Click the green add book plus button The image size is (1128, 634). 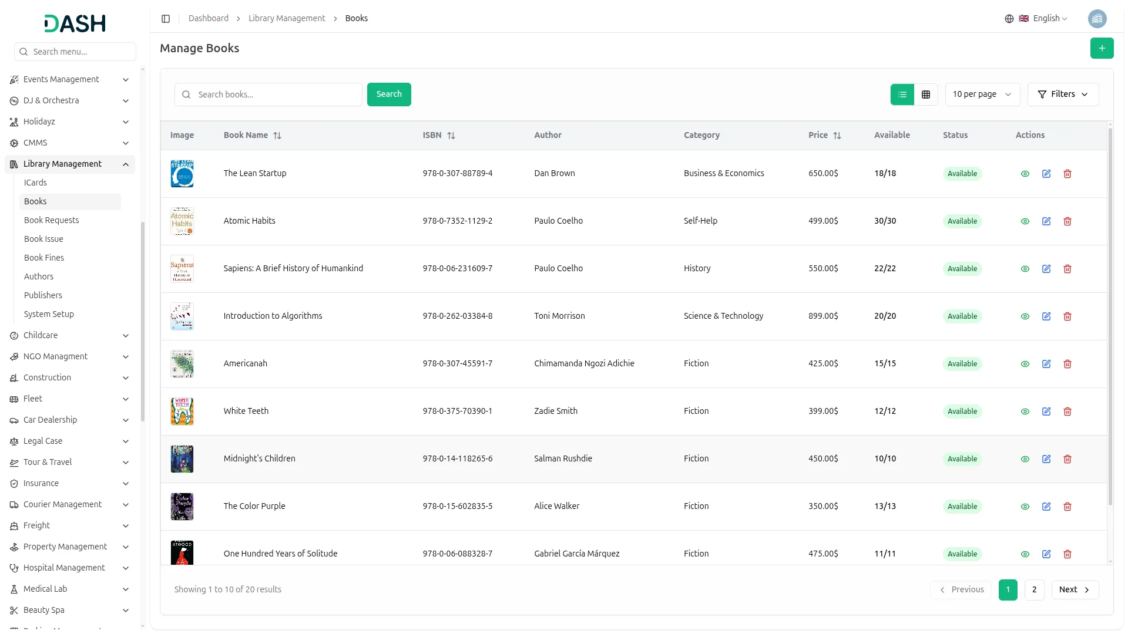coord(1102,48)
